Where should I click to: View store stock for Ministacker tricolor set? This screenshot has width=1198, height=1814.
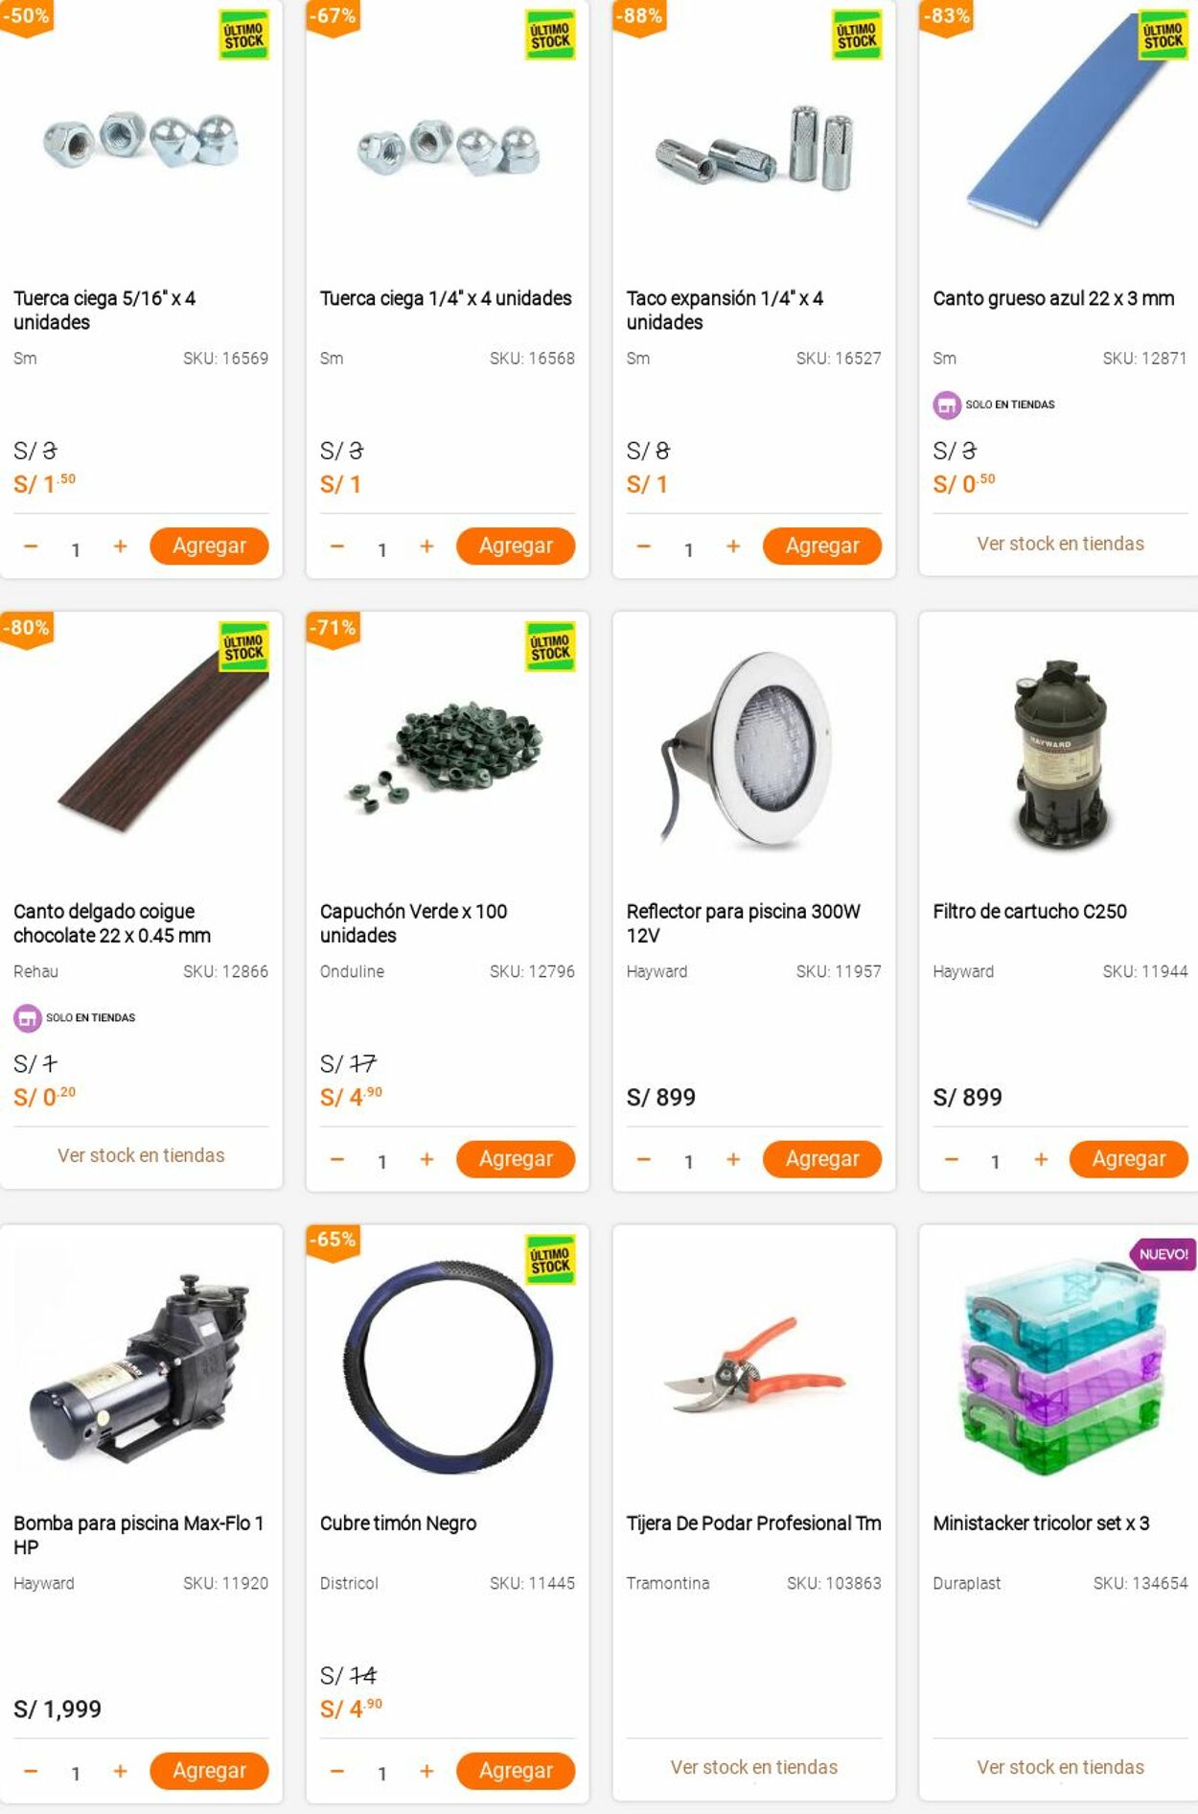tap(1060, 1767)
